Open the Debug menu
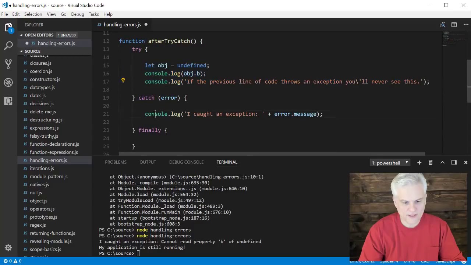 pos(78,14)
